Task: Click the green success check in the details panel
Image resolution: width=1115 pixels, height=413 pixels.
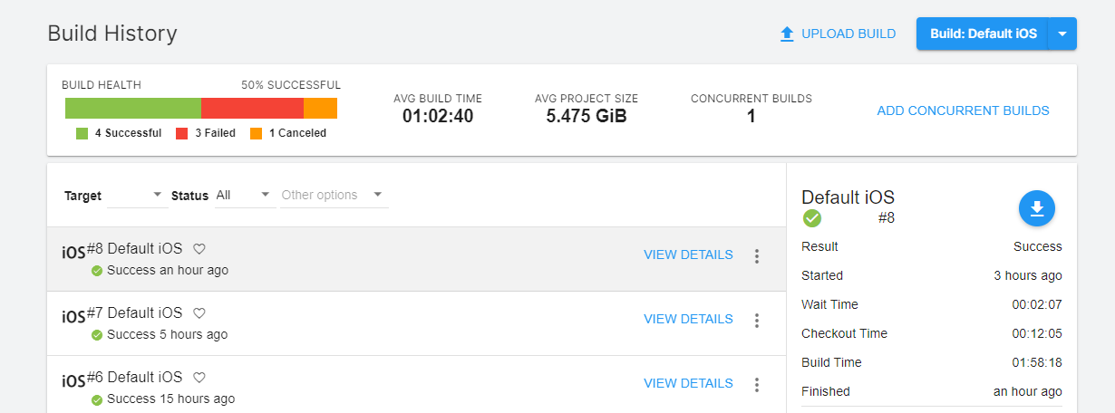Action: (x=812, y=218)
